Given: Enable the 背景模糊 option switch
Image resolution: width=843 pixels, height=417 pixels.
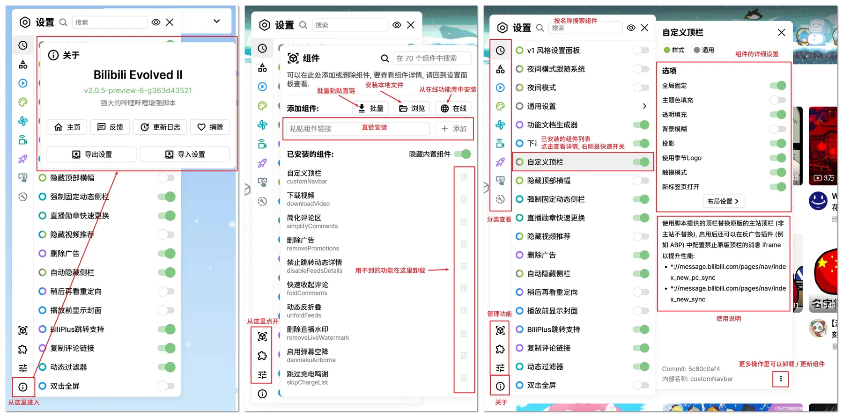Looking at the screenshot, I should (x=777, y=129).
